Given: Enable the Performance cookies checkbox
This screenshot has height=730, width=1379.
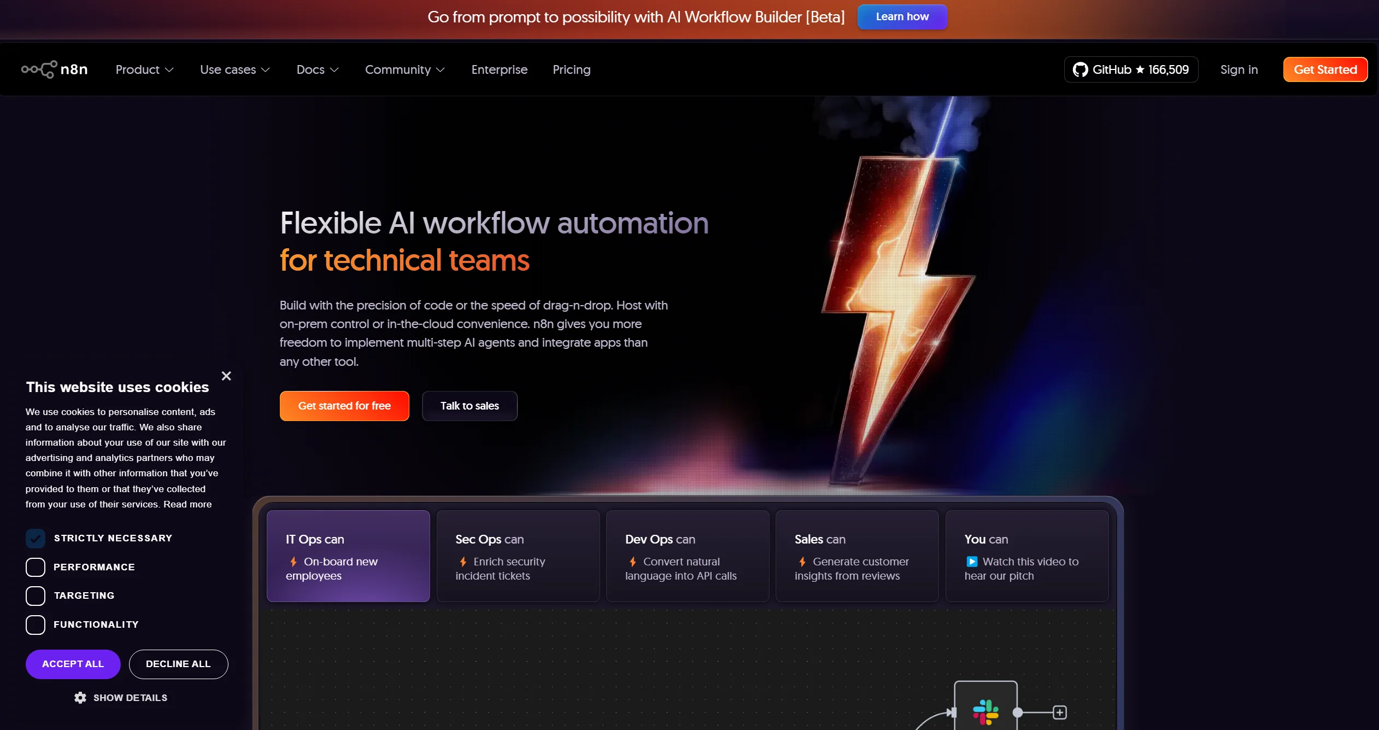Looking at the screenshot, I should [x=36, y=567].
